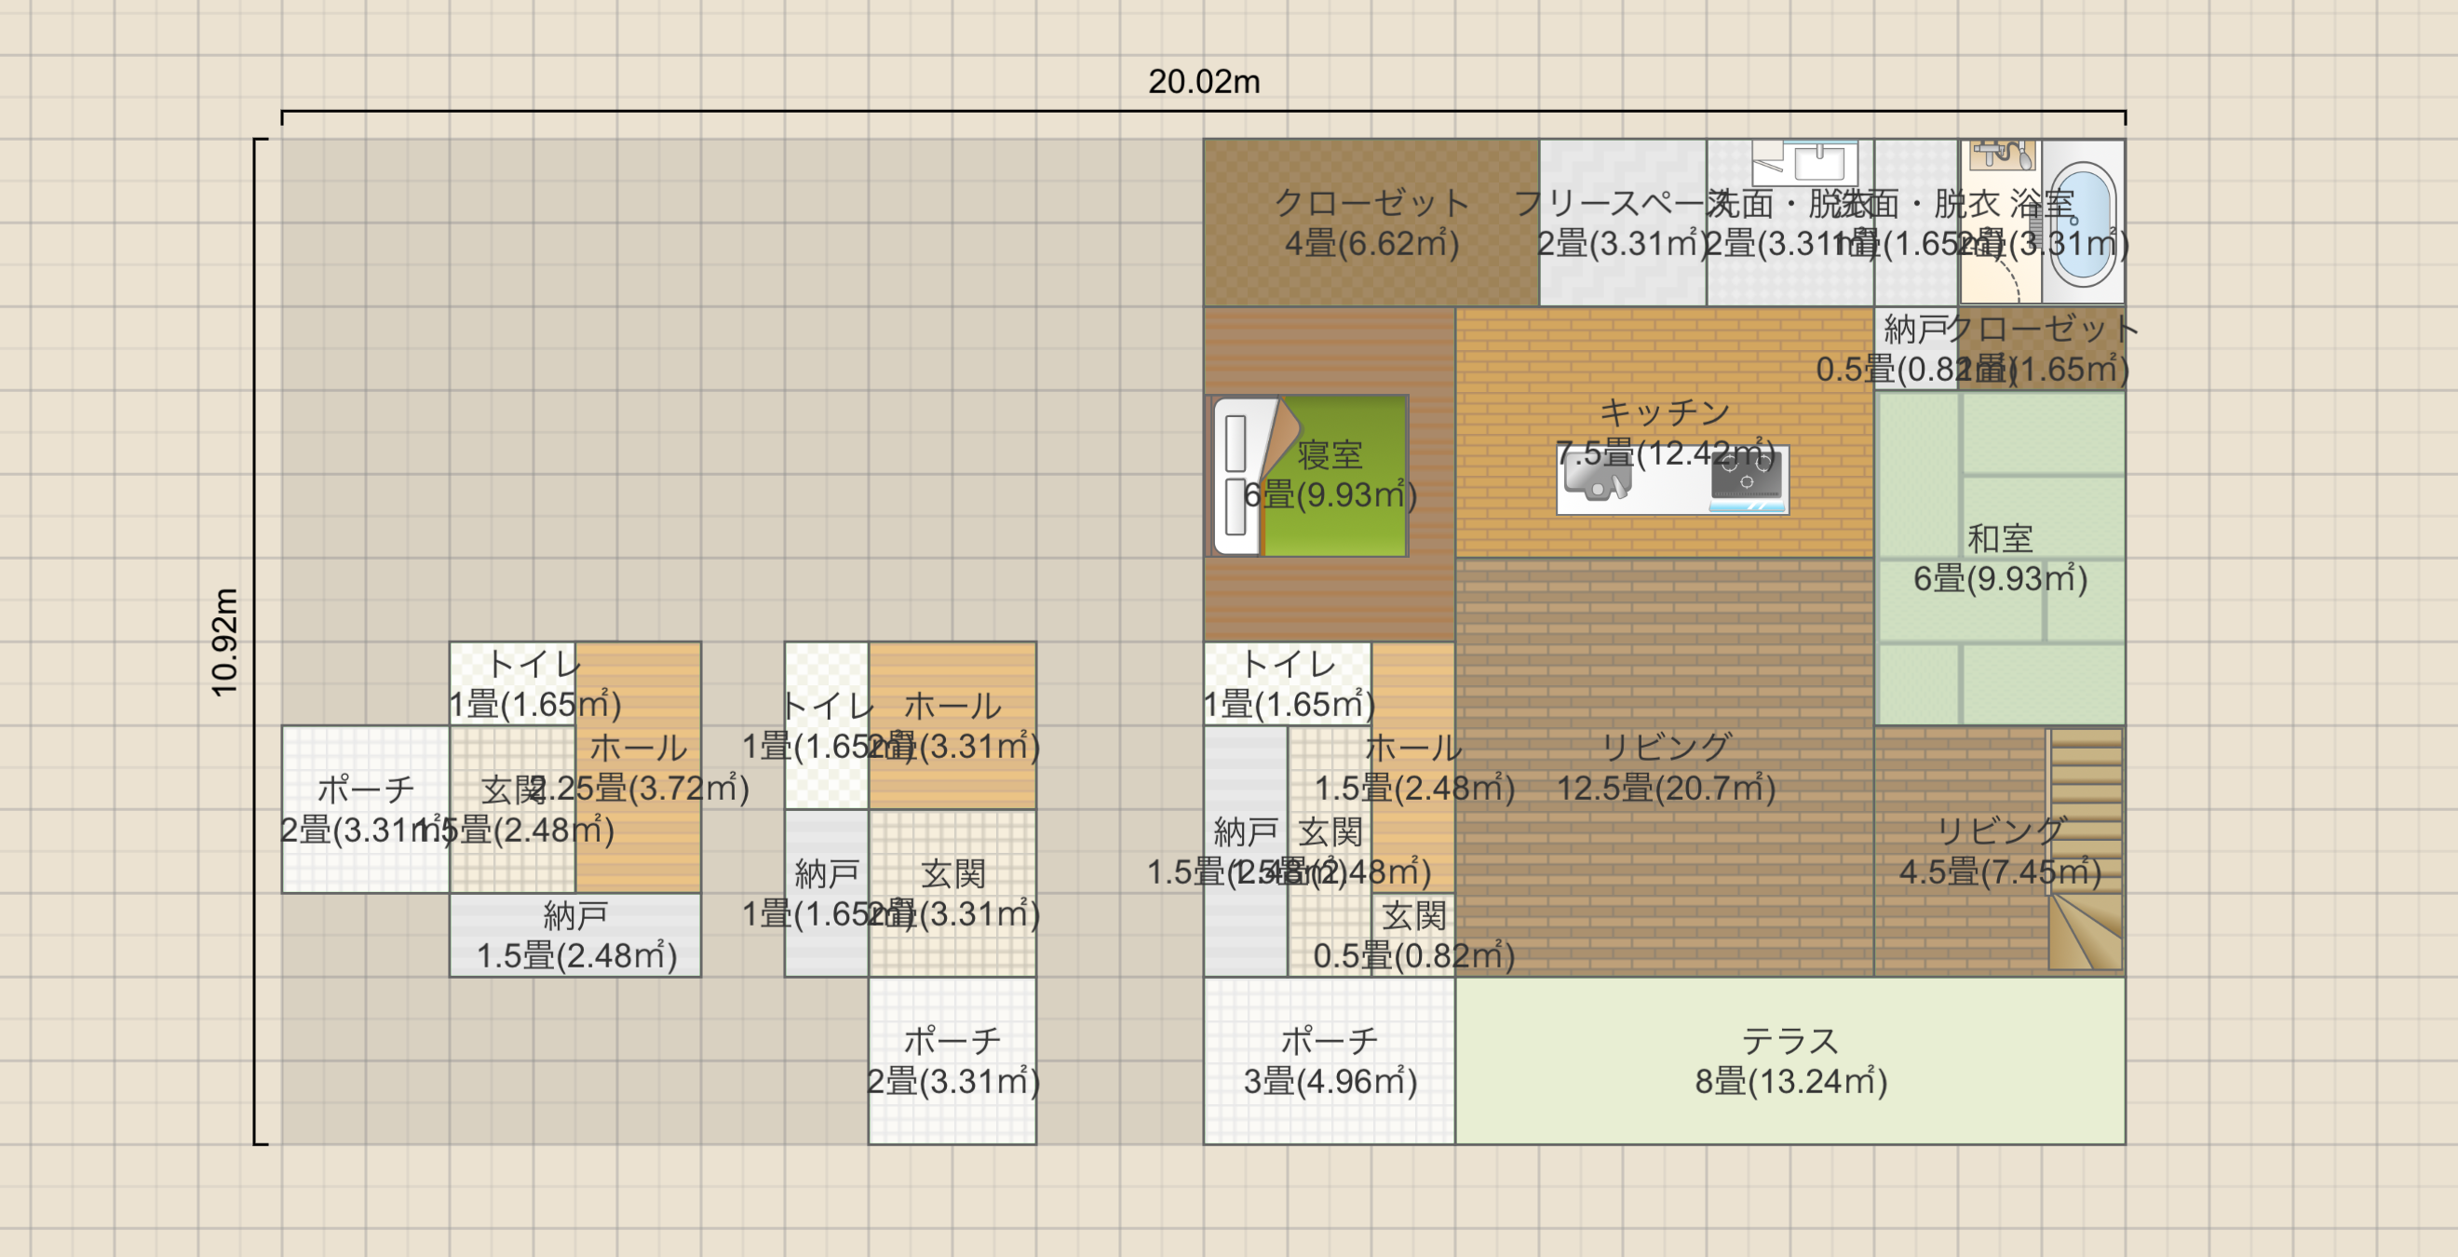This screenshot has width=2458, height=1257.
Task: Select the キッチン 7.5畳(12.42㎡) room label
Action: tap(1665, 432)
